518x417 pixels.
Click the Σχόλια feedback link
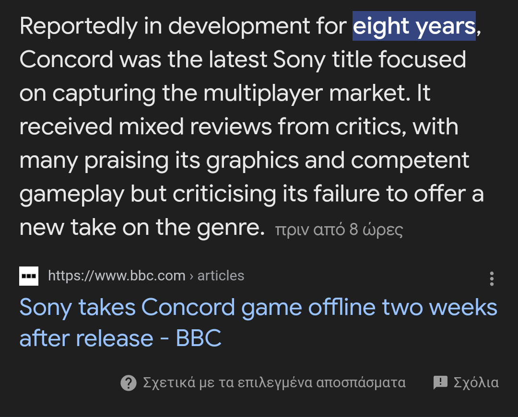[x=476, y=382]
